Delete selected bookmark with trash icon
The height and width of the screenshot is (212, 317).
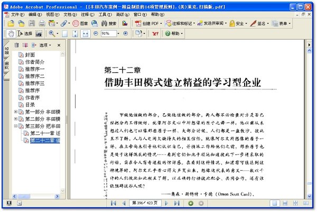(17, 45)
